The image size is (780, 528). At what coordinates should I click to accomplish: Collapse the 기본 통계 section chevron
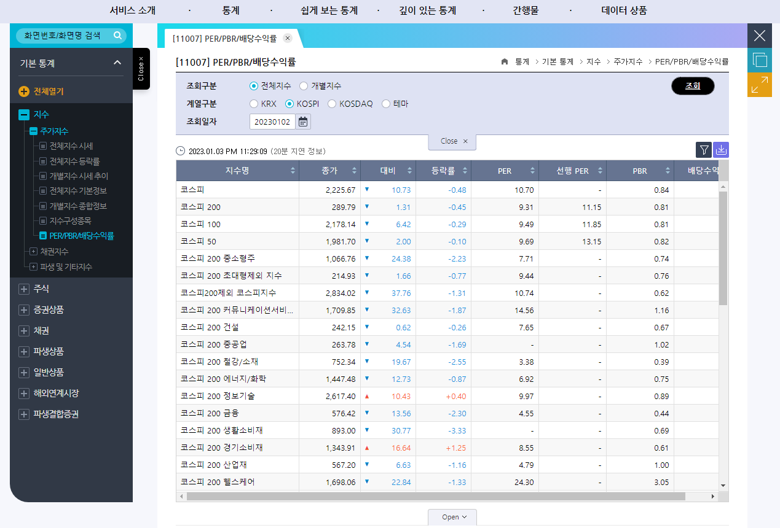tap(117, 63)
